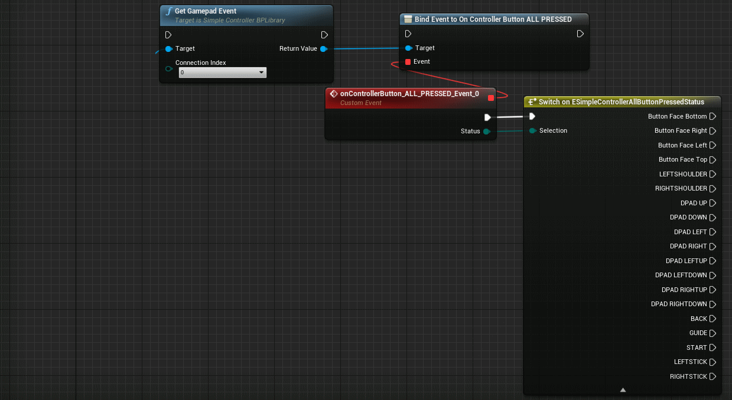Click the Get Gamepad Event Target input pin
732x400 pixels.
point(169,49)
